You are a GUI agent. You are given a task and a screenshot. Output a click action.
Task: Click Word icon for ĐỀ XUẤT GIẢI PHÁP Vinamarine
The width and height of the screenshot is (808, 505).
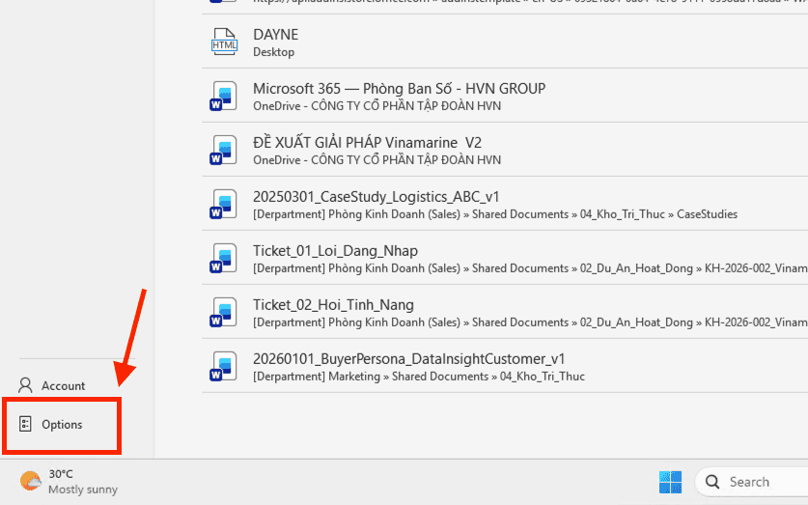[x=224, y=150]
